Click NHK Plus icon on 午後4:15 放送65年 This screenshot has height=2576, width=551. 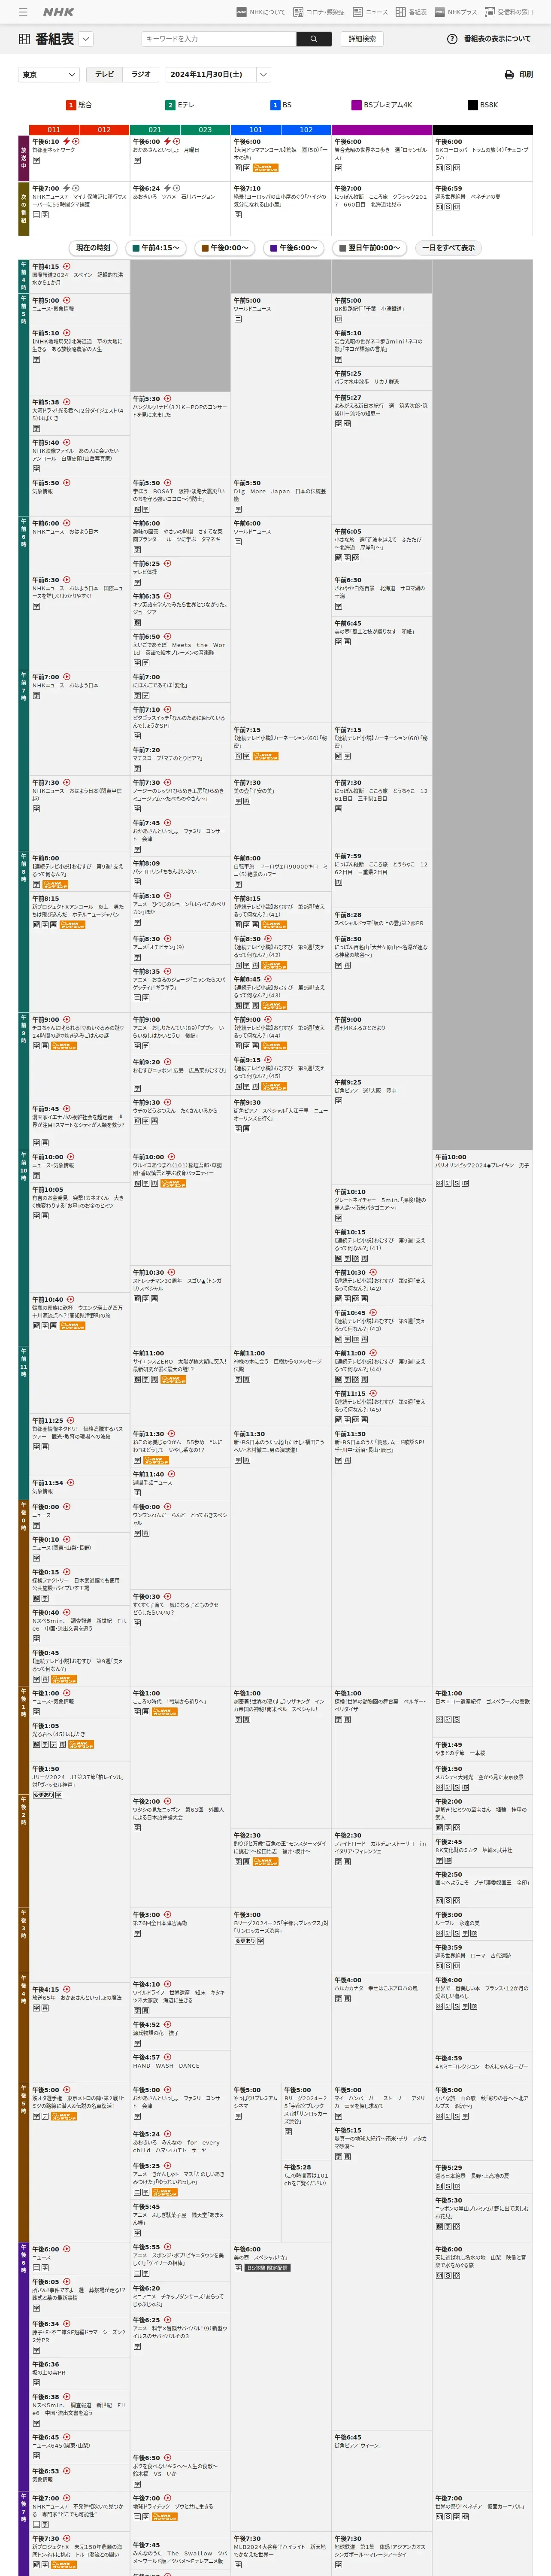(x=67, y=1990)
